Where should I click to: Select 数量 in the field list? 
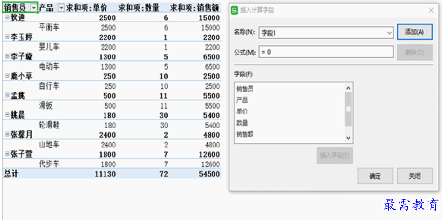[x=242, y=123]
